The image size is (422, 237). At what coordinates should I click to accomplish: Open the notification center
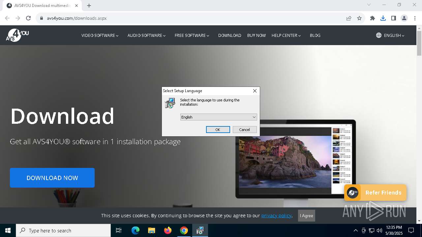point(411,230)
